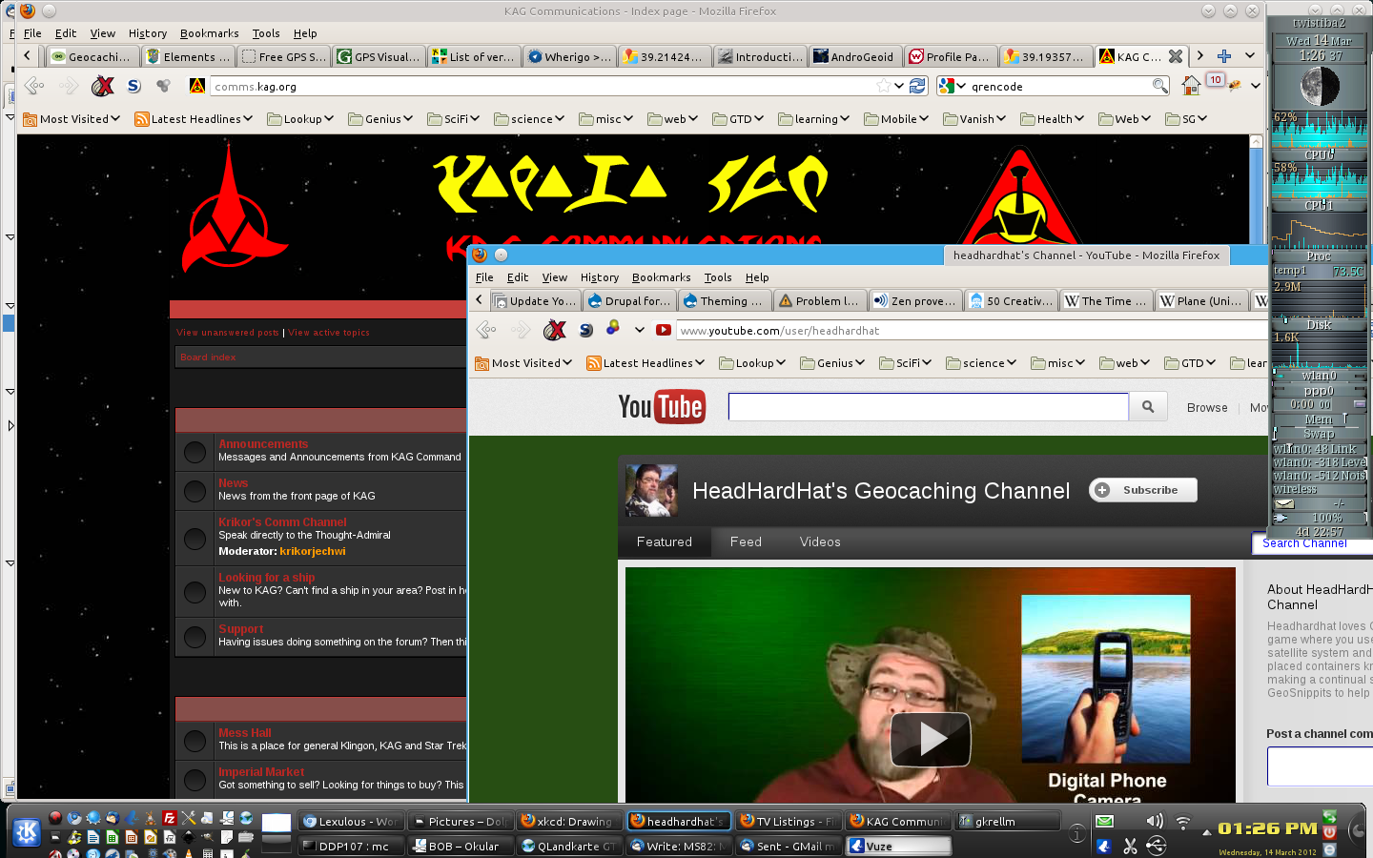Open the learning bookmark folder
The width and height of the screenshot is (1373, 858).
point(814,119)
